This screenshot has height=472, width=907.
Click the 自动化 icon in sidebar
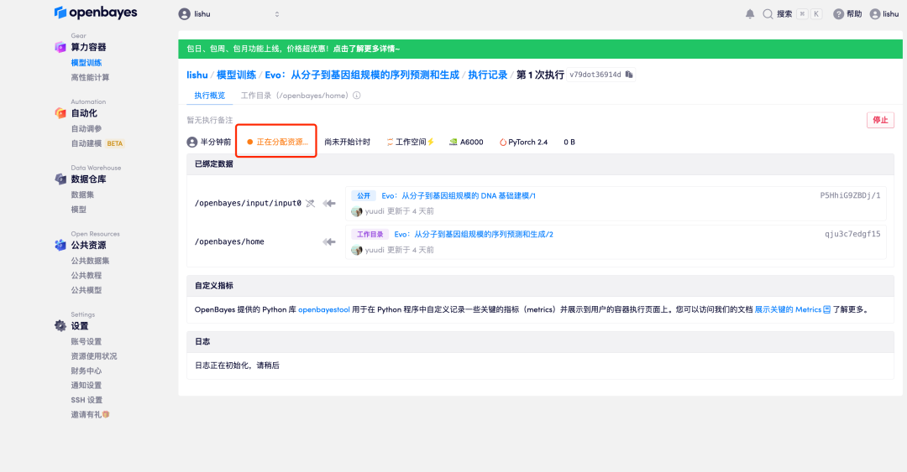tap(60, 113)
